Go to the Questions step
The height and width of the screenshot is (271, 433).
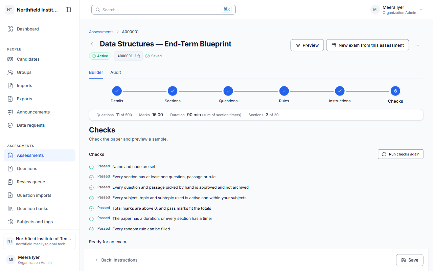[x=228, y=95]
